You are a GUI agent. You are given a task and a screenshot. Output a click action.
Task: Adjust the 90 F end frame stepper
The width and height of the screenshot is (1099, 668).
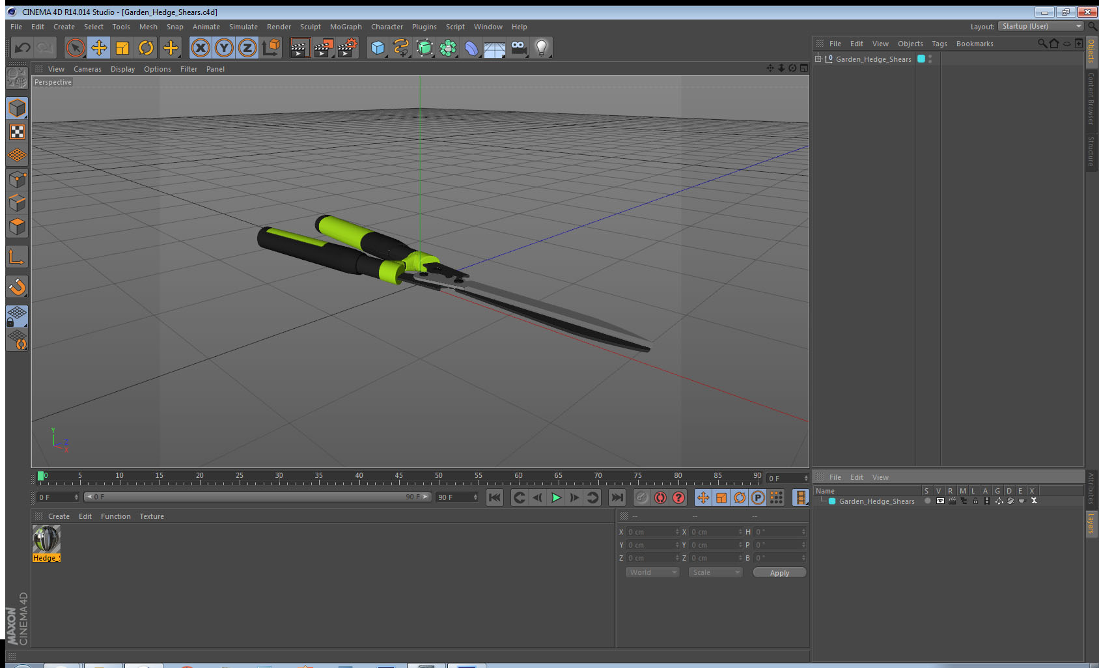click(x=475, y=497)
